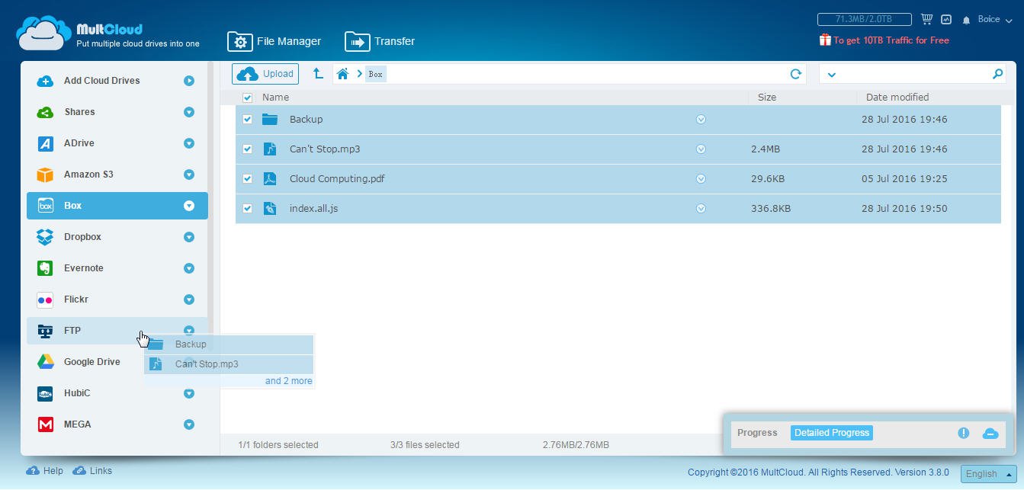
Task: Click the notification bell icon
Action: pos(966,20)
